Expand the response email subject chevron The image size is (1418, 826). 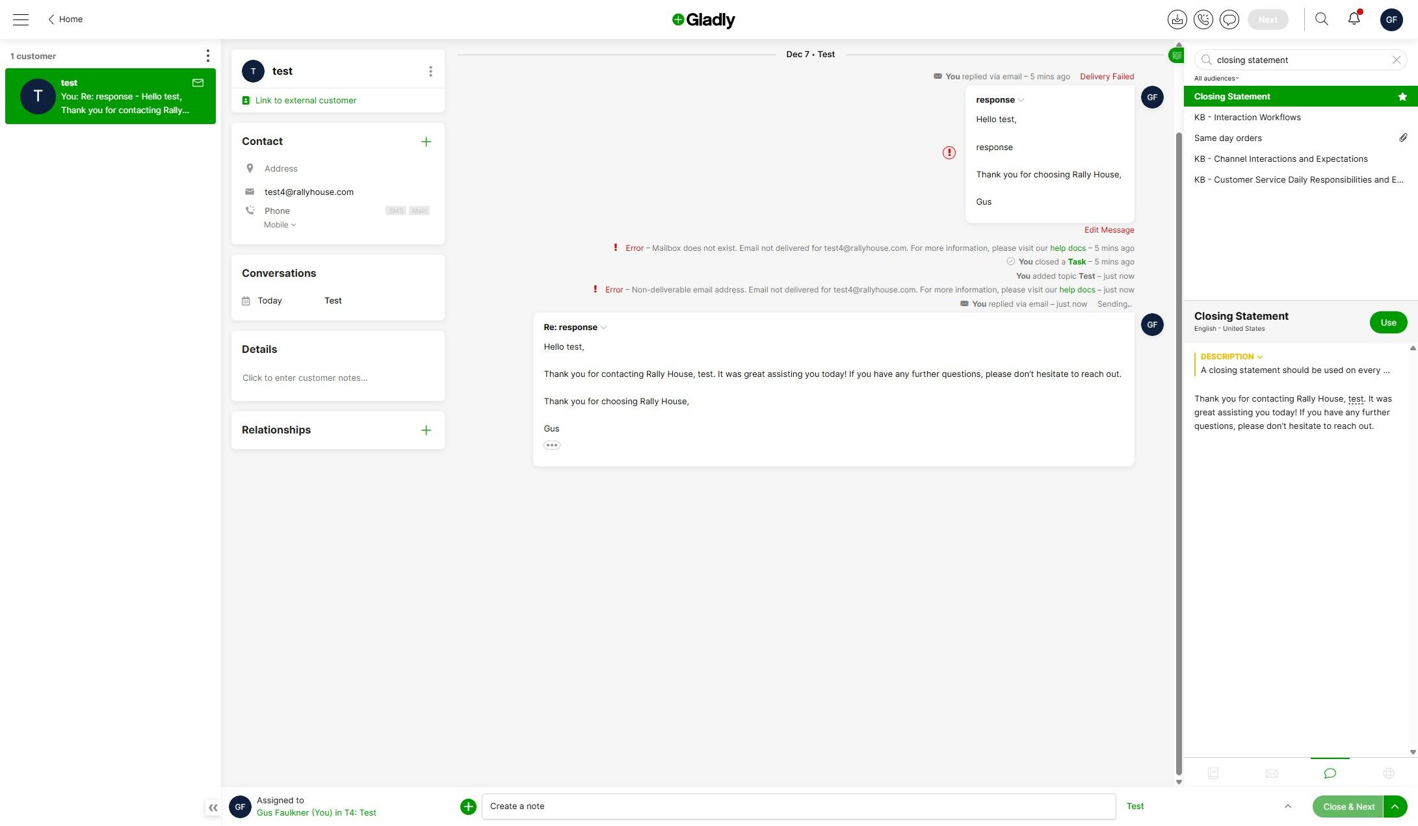point(1021,100)
